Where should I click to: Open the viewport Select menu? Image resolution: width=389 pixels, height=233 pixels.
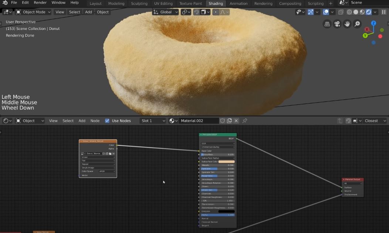(x=74, y=12)
